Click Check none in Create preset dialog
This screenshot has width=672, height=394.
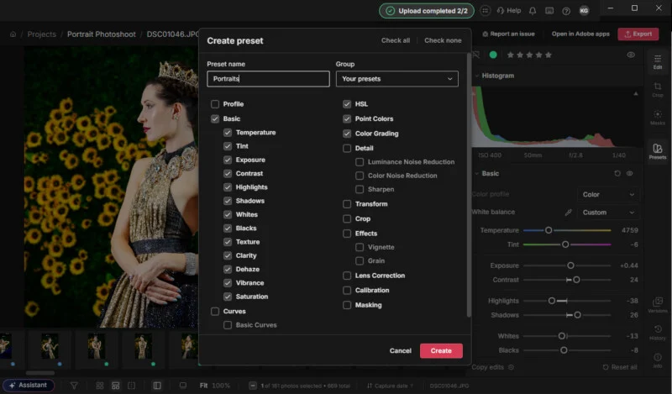pos(443,40)
